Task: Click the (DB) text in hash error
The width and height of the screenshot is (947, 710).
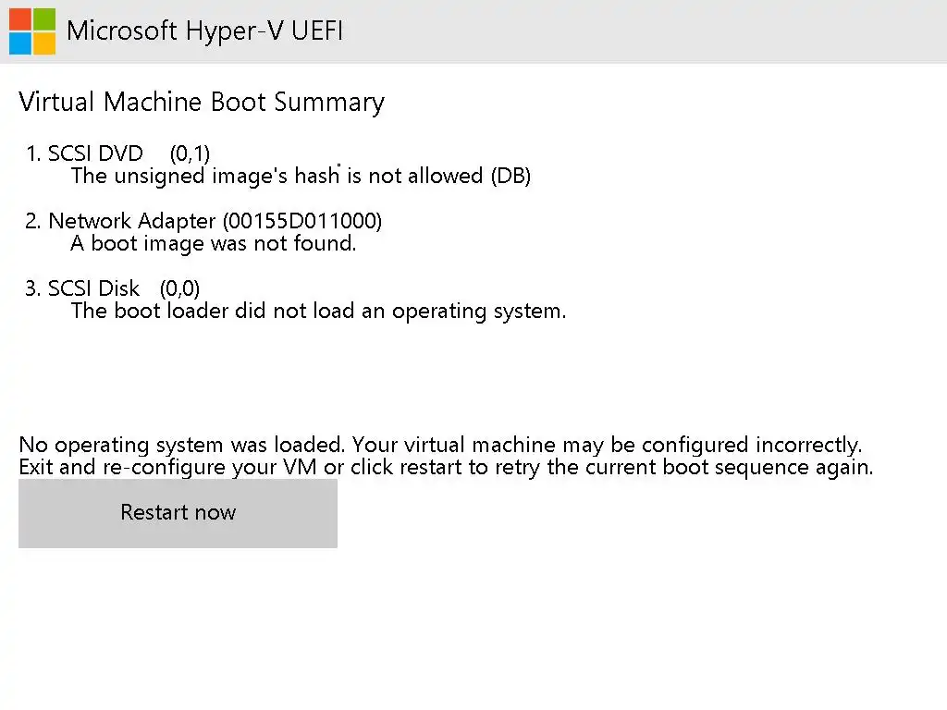Action: click(510, 176)
